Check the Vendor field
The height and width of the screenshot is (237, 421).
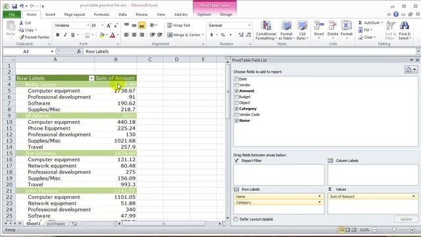pyautogui.click(x=237, y=85)
